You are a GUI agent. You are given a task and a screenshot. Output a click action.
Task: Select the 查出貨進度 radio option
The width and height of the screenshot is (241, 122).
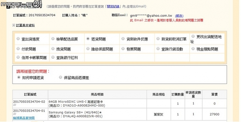18,39
